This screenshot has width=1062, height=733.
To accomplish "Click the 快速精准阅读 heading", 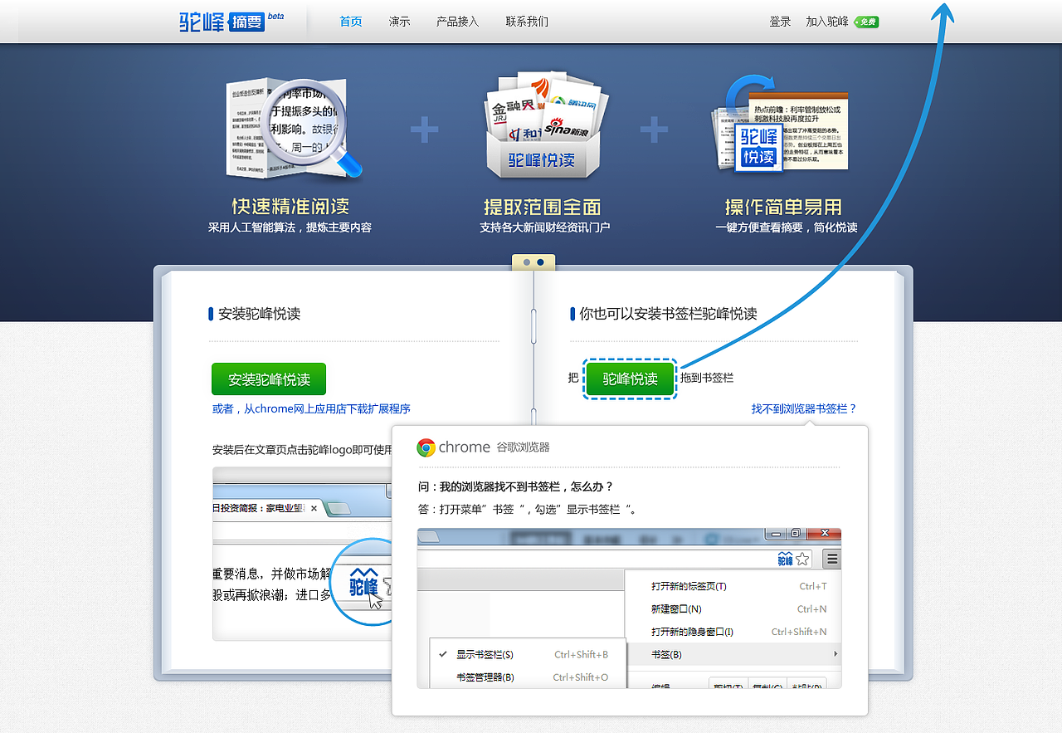I will coord(290,207).
